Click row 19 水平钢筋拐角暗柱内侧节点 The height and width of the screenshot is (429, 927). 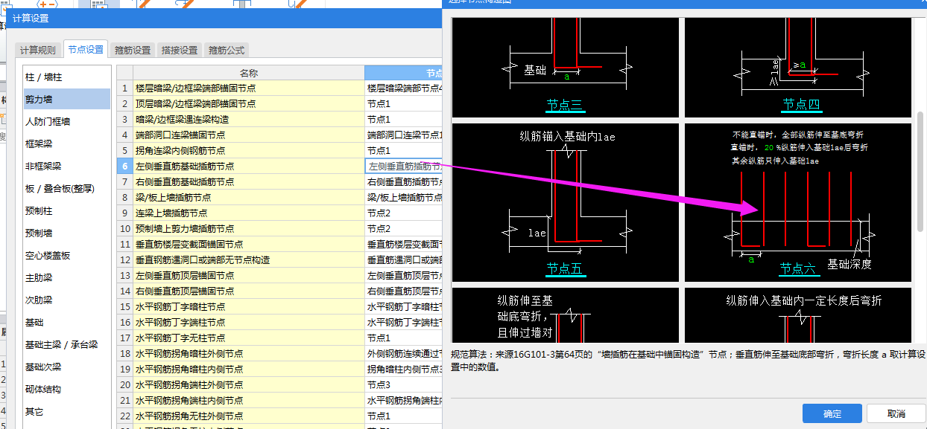(249, 369)
